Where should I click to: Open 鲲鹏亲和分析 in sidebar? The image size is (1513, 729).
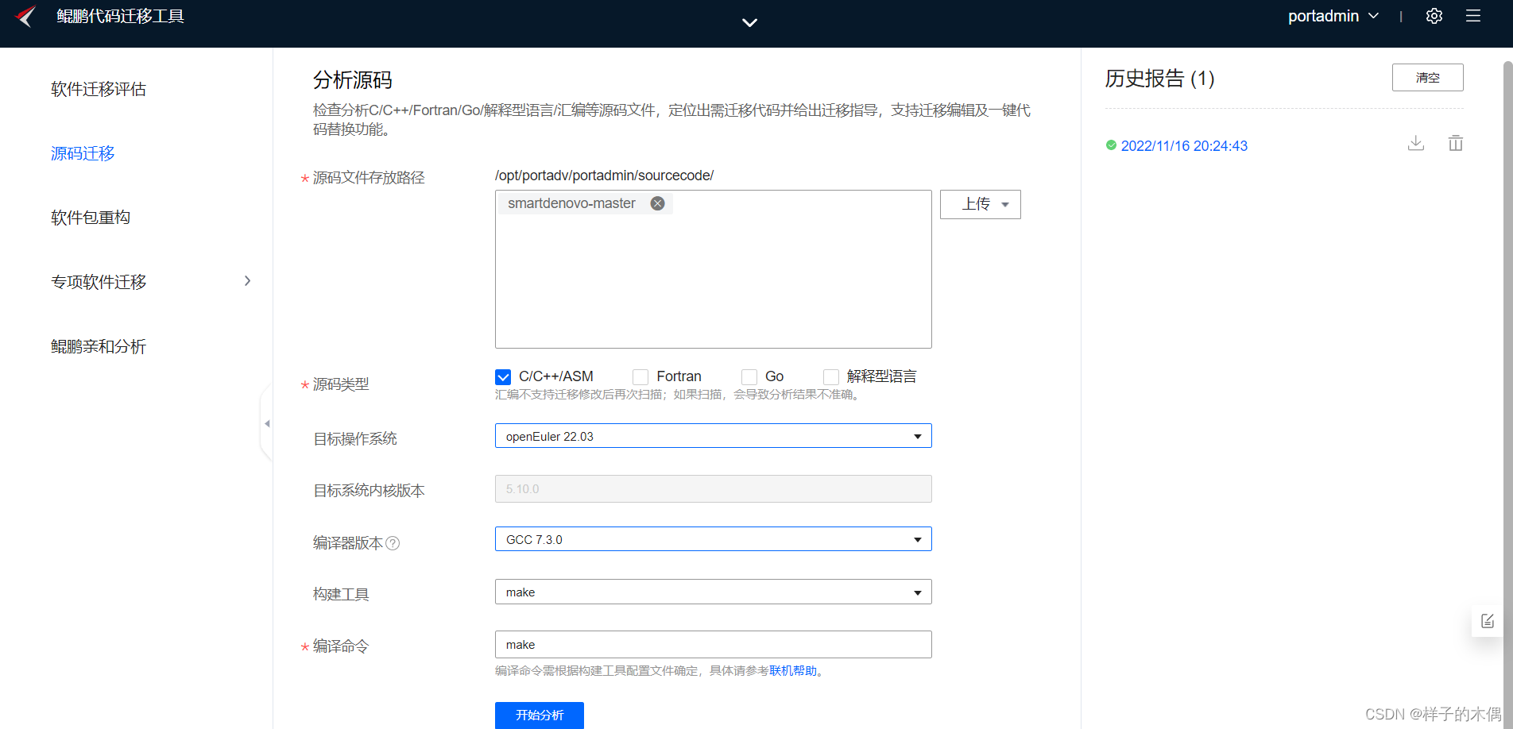99,346
